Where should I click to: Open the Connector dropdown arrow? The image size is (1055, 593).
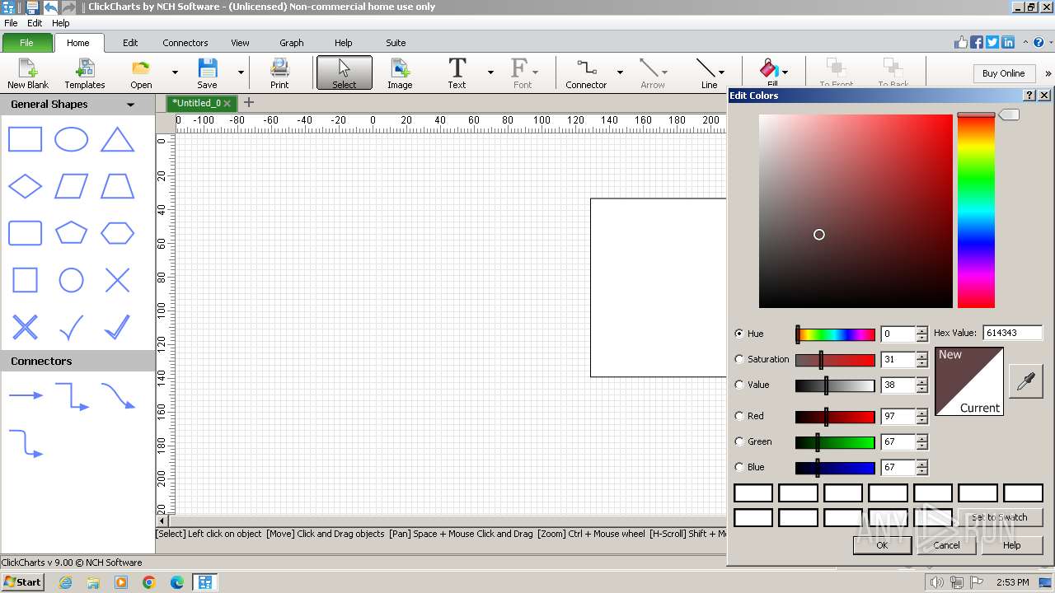click(620, 72)
